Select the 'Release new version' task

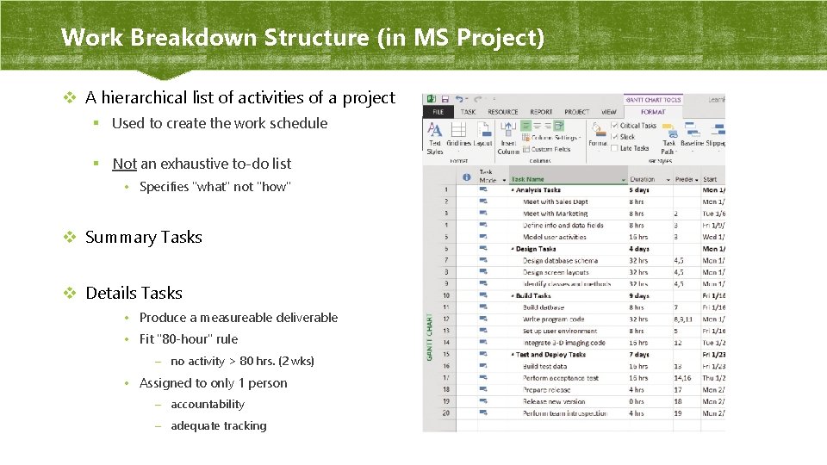tap(554, 401)
